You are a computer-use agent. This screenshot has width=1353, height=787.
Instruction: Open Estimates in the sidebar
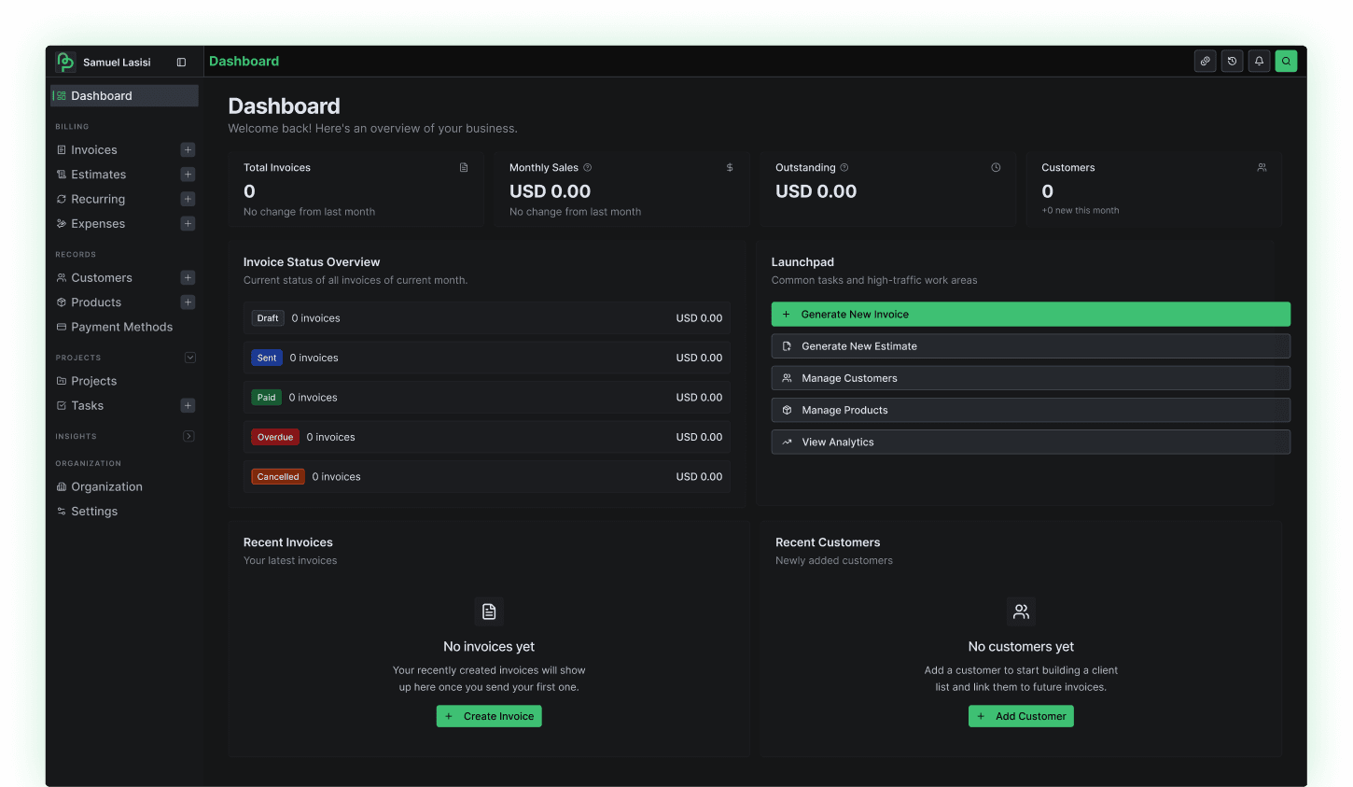pos(98,175)
